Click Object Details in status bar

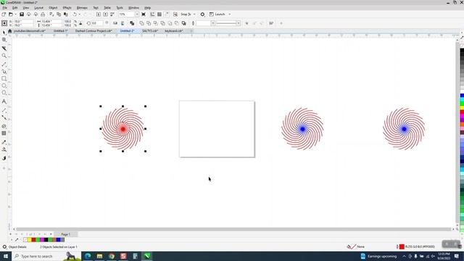17,246
